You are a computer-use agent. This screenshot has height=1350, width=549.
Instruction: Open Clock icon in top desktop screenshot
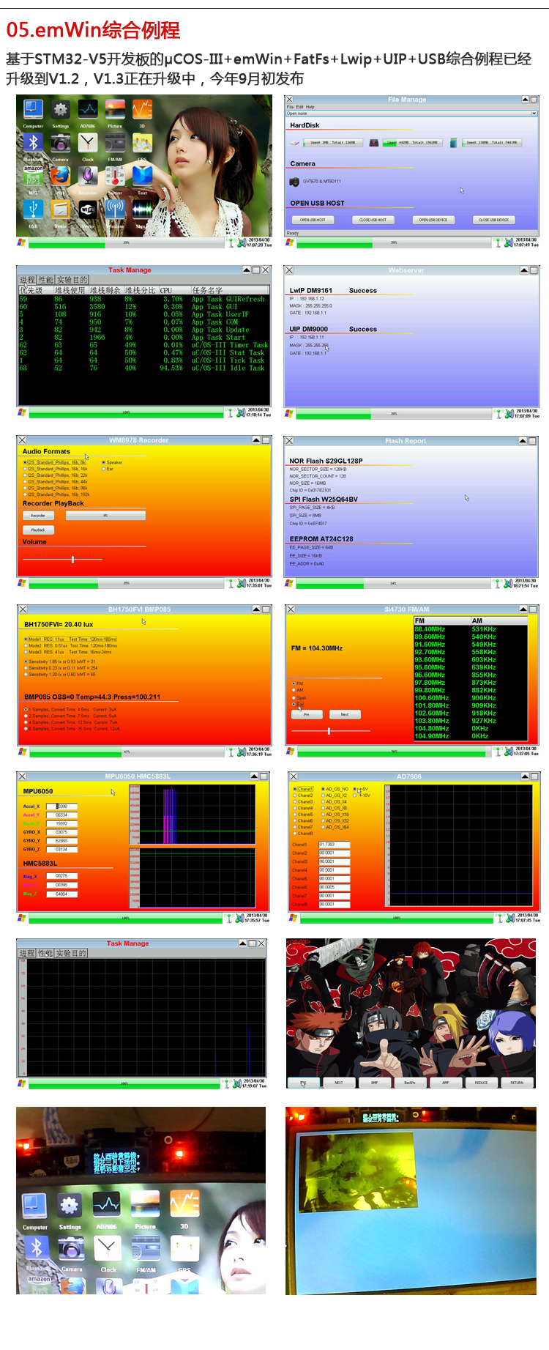88,143
